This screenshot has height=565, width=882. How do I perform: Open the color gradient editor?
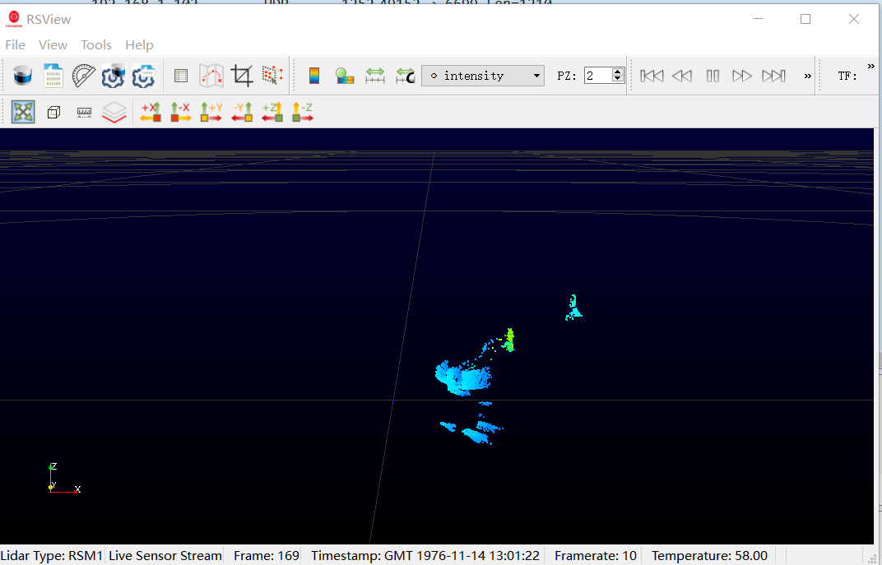pos(314,76)
